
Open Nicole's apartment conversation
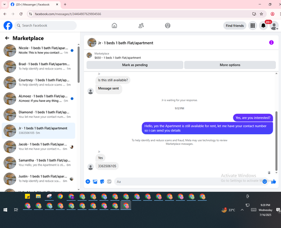[38, 51]
